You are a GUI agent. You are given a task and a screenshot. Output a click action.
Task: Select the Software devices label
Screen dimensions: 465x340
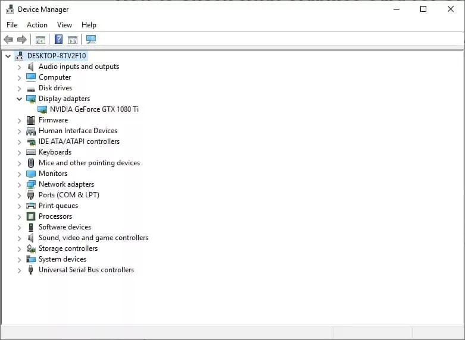[65, 227]
